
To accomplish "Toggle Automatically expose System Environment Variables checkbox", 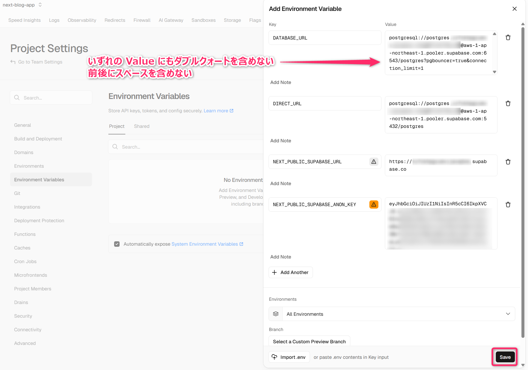I will click(117, 244).
